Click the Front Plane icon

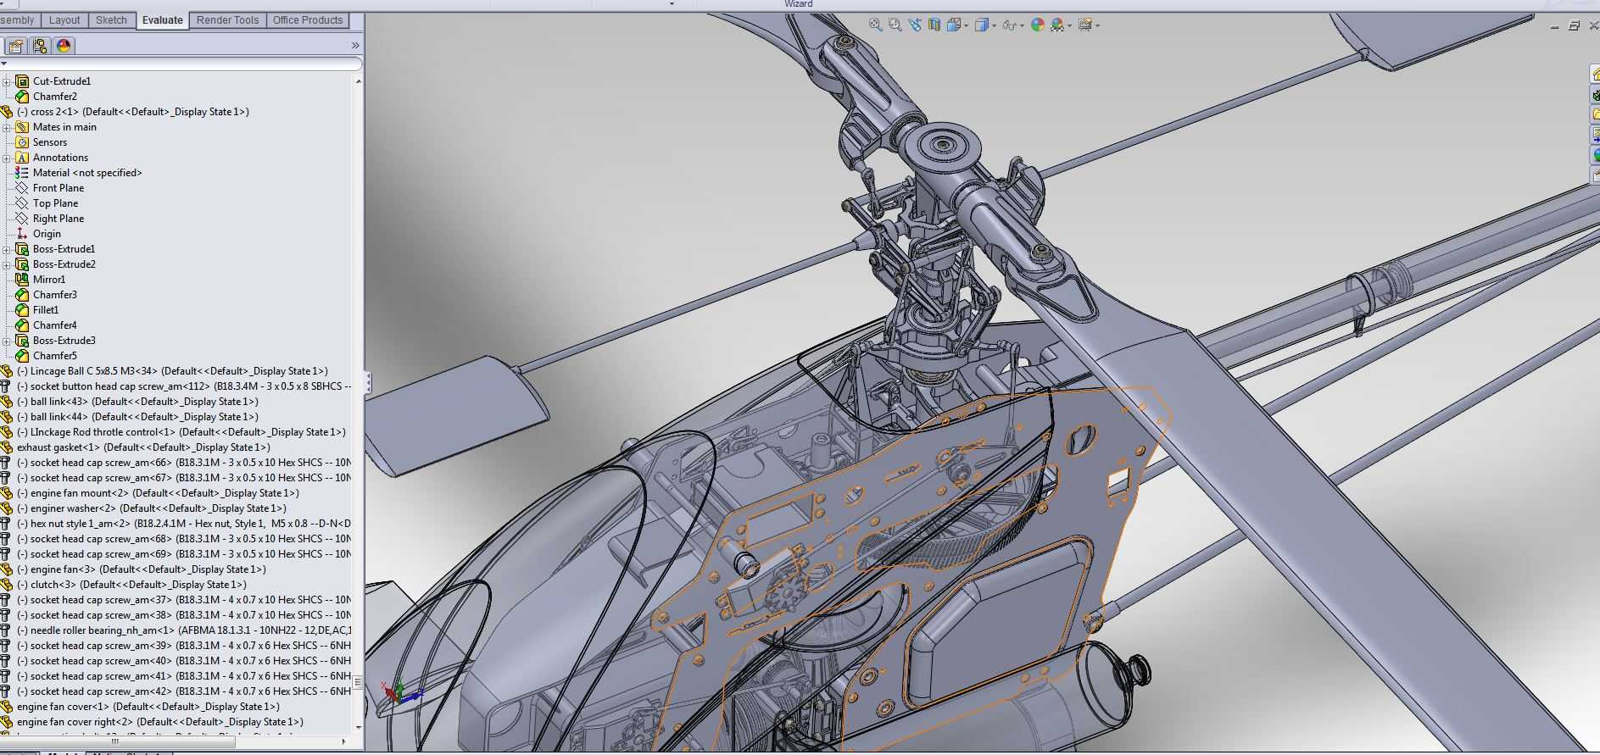[22, 188]
